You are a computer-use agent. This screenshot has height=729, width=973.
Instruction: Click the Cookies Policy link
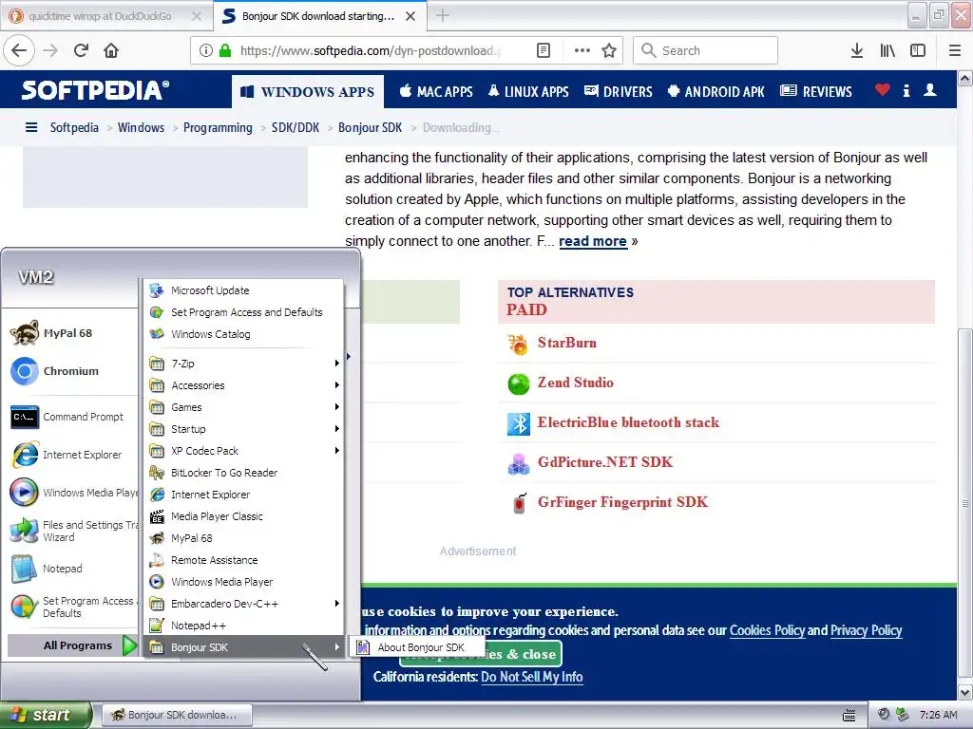coord(767,630)
